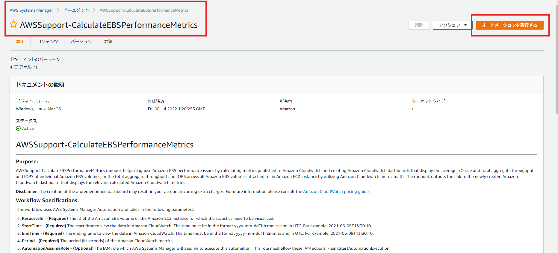Click the 'Purpose:' heading

pos(27,161)
